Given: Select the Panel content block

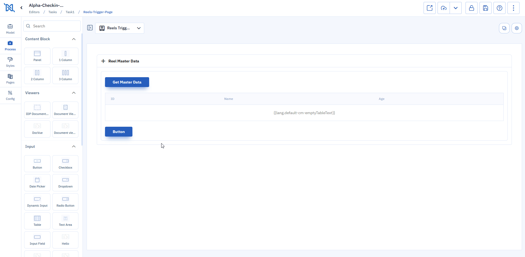Looking at the screenshot, I should tap(37, 56).
